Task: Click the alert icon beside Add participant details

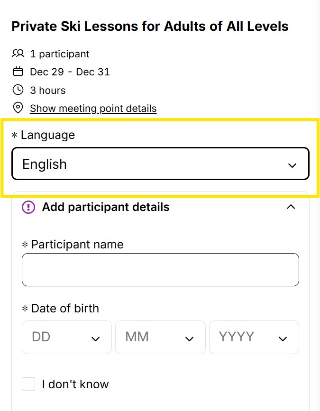Action: click(x=27, y=207)
